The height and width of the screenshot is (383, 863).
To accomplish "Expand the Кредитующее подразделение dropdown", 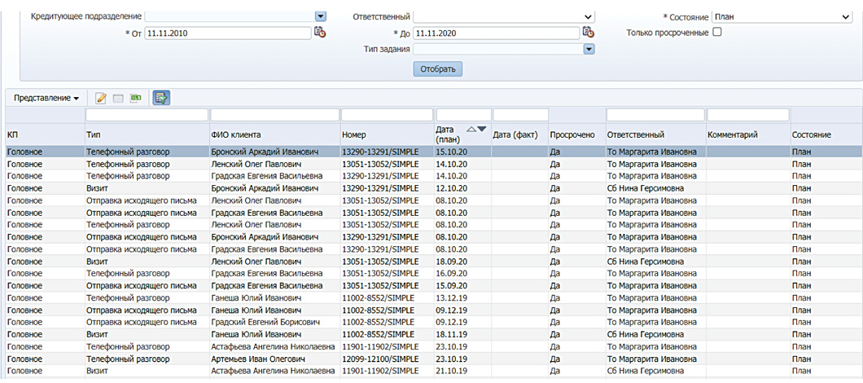I will pyautogui.click(x=320, y=16).
